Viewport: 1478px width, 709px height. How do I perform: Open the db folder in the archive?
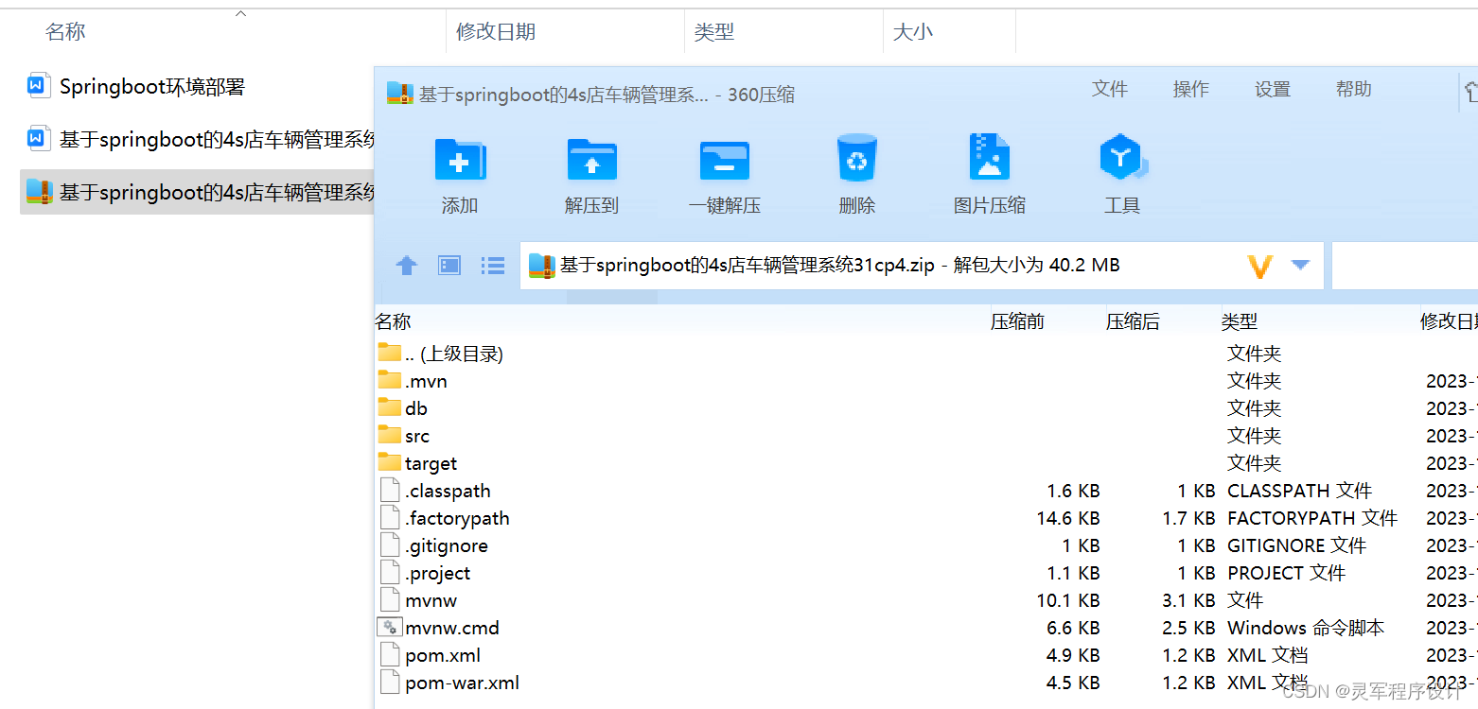pyautogui.click(x=414, y=407)
